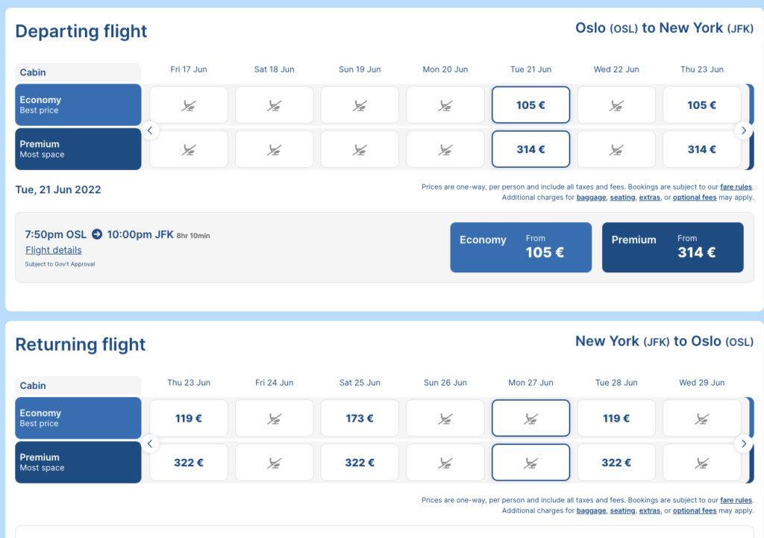Screen dimensions: 764x538
Task: Show earlier departing flight dates
Action: 150,130
